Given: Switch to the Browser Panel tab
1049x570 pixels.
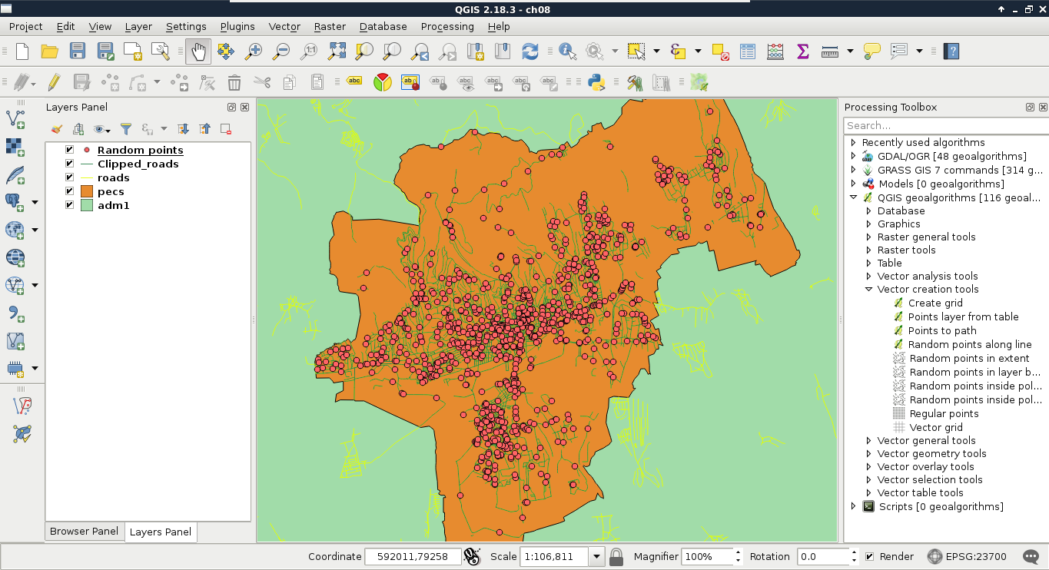Looking at the screenshot, I should 84,532.
